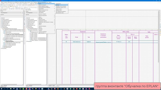Screen dimensions: 161x90
Task: Click the Кабель, провод table header
Action: (125, 32)
